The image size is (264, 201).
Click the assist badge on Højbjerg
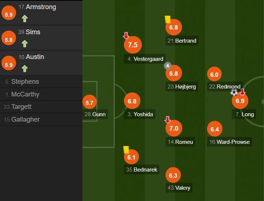(x=168, y=66)
